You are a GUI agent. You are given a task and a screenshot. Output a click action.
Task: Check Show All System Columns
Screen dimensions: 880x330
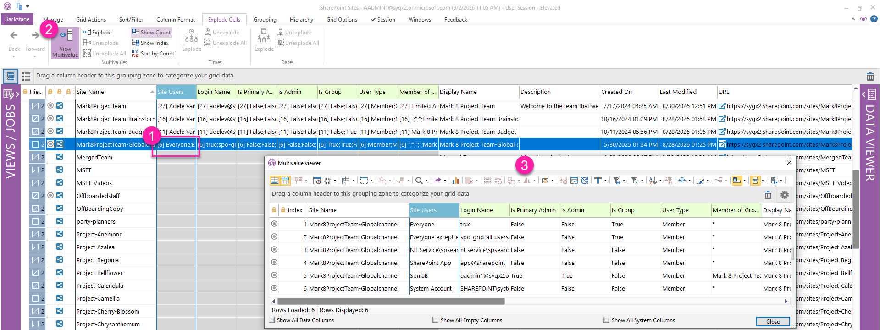pyautogui.click(x=606, y=320)
